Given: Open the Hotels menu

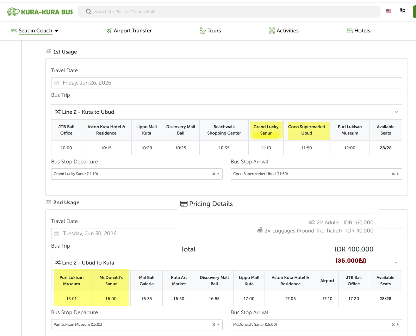Looking at the screenshot, I should pos(358,31).
